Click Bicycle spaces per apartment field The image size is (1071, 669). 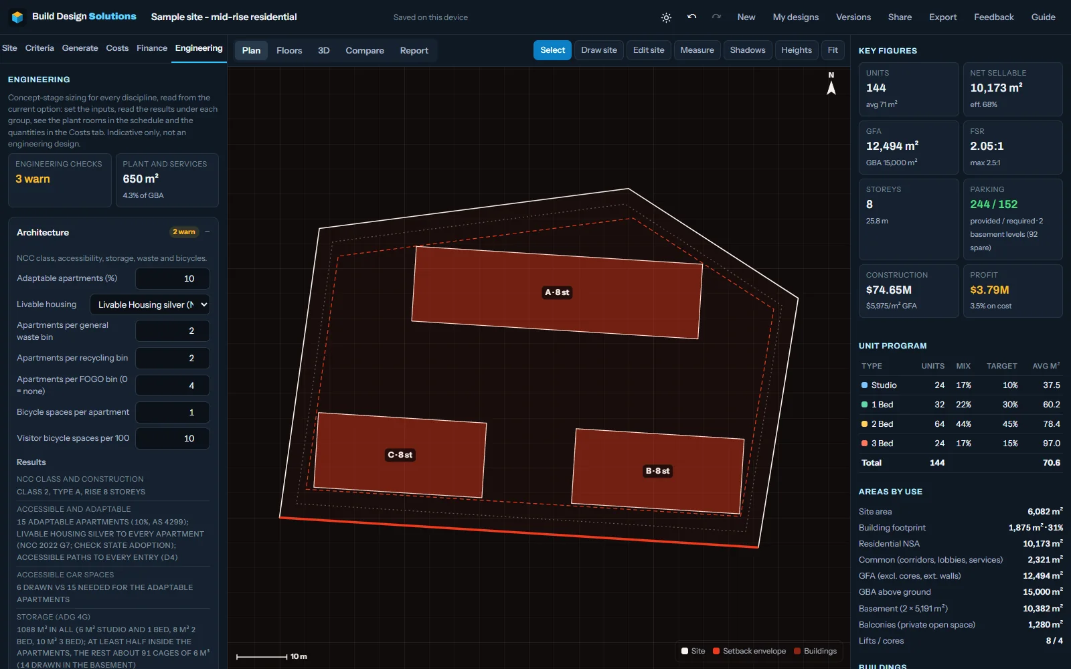pos(173,412)
